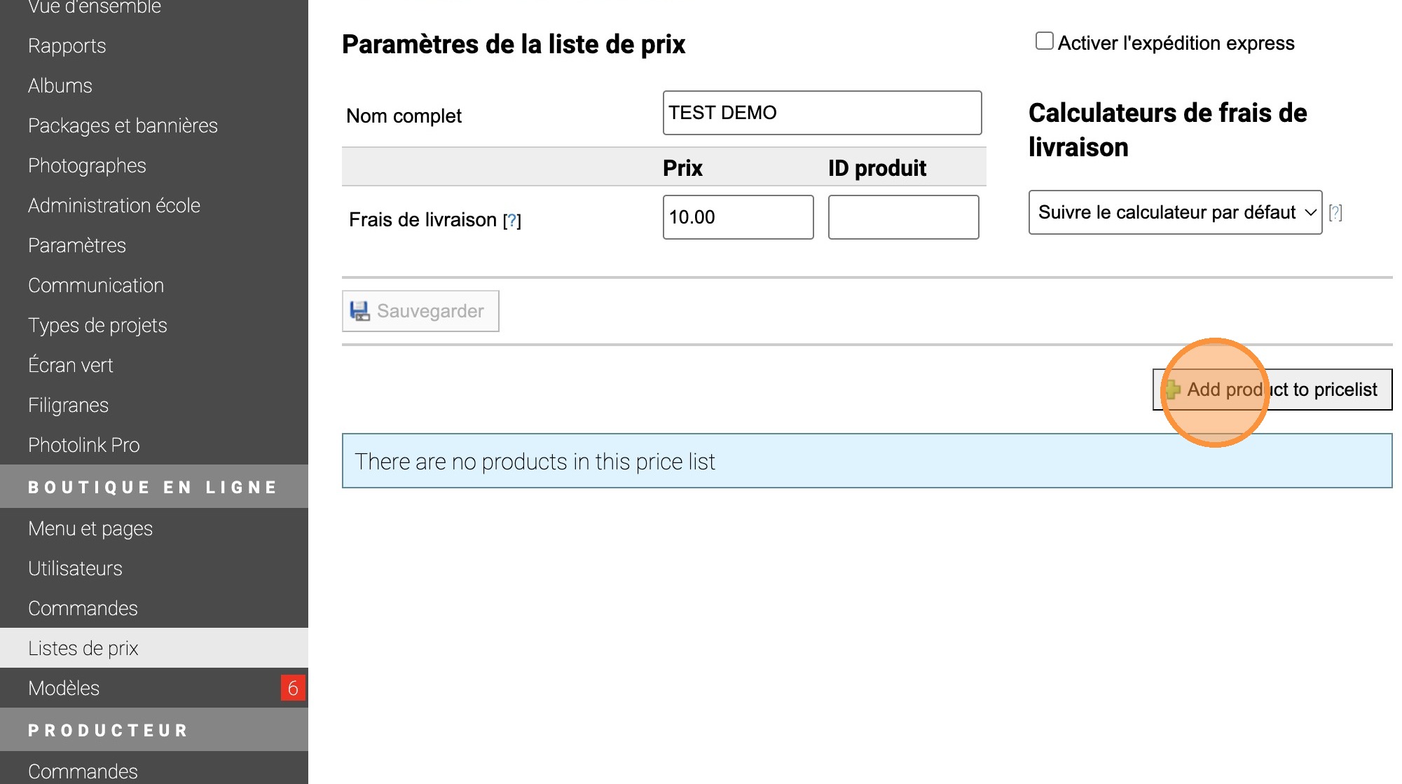
Task: Open Albums from the sidebar menu
Action: (x=60, y=85)
